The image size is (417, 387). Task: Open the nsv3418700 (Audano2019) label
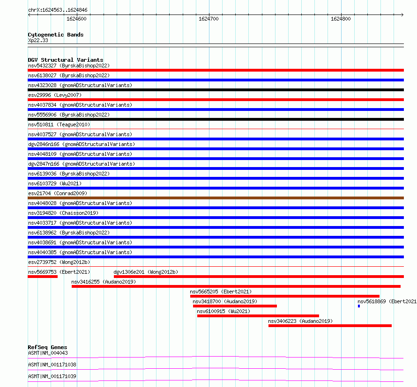pyautogui.click(x=225, y=301)
